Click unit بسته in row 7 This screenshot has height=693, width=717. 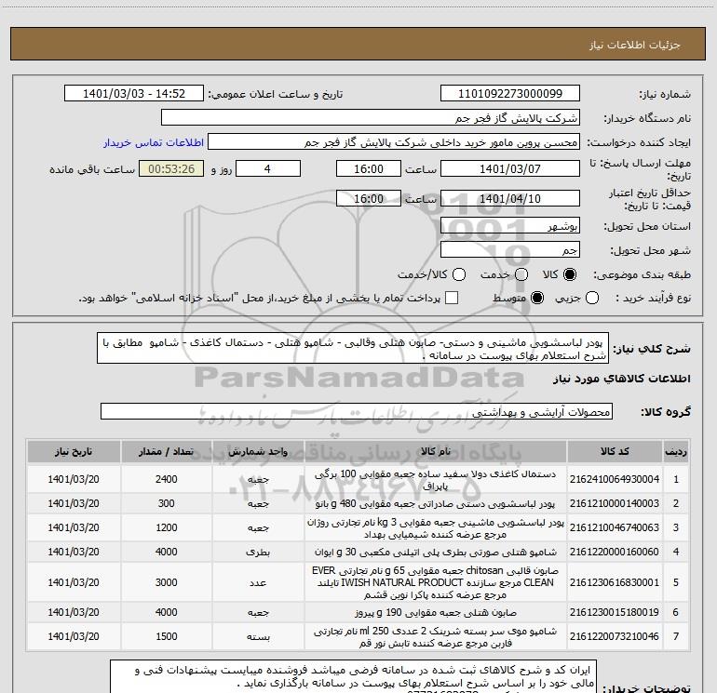pos(258,637)
